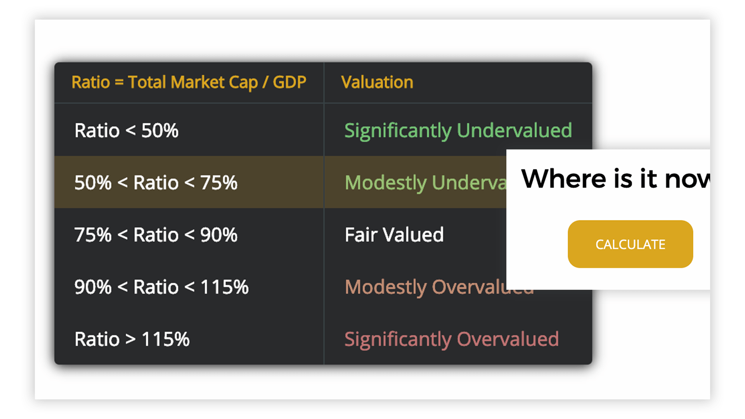Click the CALCULATE button

pos(630,244)
